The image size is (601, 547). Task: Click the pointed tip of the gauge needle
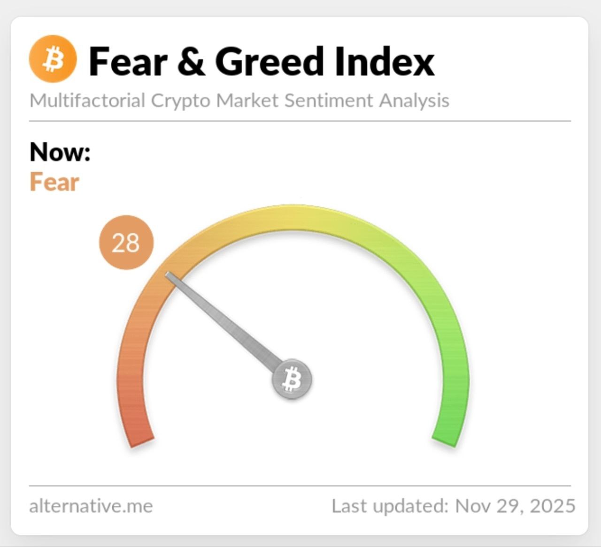[168, 275]
